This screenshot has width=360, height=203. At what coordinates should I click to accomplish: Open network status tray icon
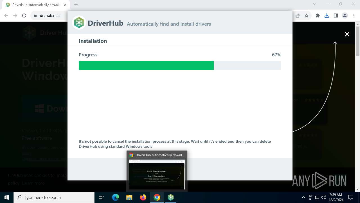point(317,197)
